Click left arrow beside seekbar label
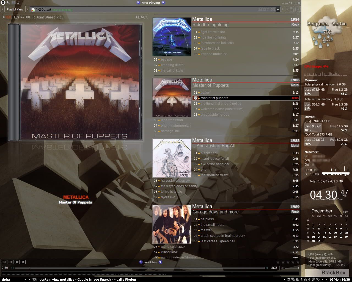This screenshot has width=352, height=282. 141,262
